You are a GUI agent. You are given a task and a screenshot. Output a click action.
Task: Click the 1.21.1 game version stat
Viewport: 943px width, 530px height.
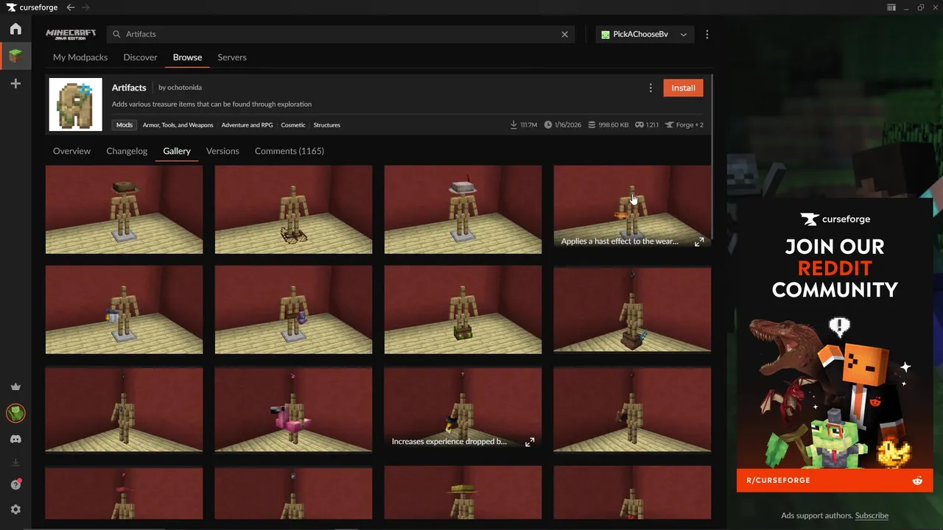[x=647, y=125]
